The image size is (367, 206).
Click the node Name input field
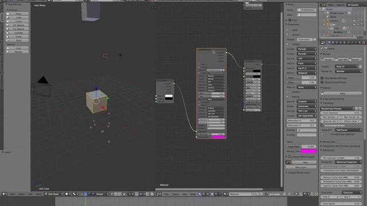(x=307, y=10)
